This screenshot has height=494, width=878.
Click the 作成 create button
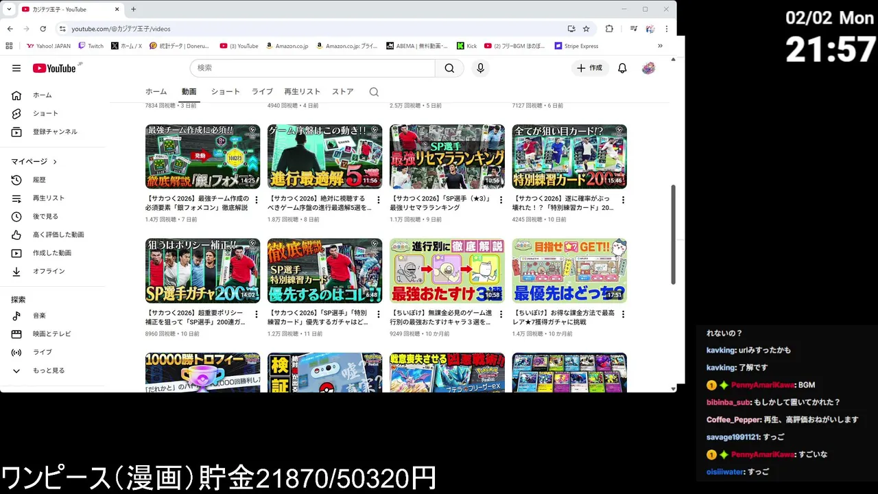pyautogui.click(x=589, y=68)
